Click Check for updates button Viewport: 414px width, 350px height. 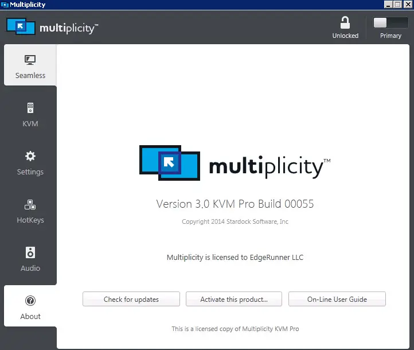pos(131,299)
